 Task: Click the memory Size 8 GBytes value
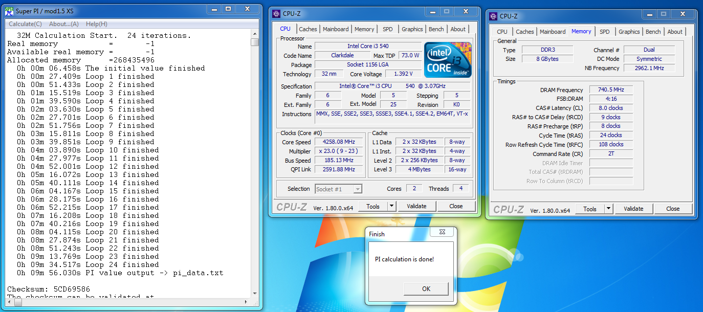pyautogui.click(x=547, y=59)
